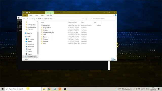This screenshot has width=162, height=91.
Task: Open the recent locations dropdown arrow
Action: [x=30, y=19]
